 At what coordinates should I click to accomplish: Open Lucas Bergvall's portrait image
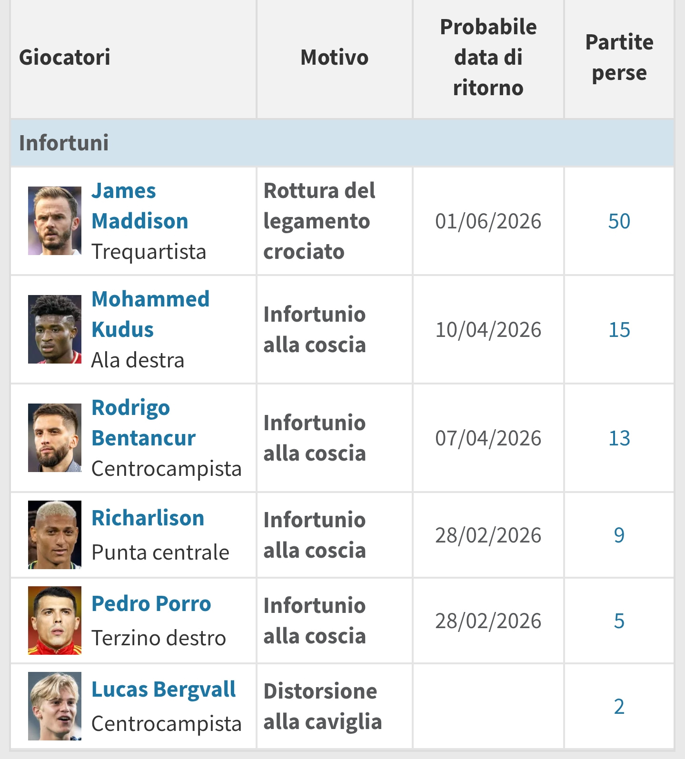pos(55,706)
